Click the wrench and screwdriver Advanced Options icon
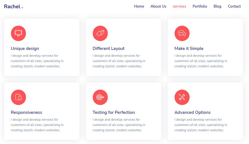This screenshot has width=249, height=144. [x=182, y=97]
